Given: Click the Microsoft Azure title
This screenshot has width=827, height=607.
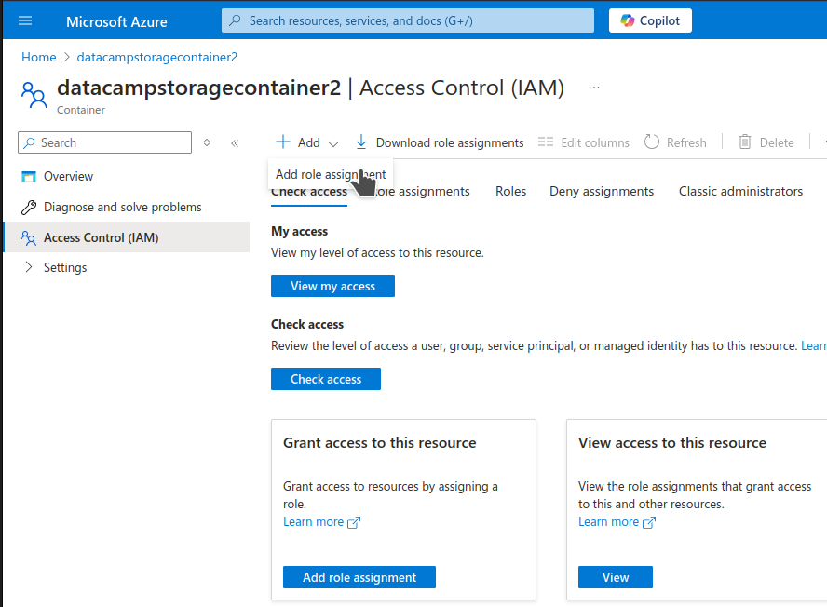Looking at the screenshot, I should click(x=116, y=21).
